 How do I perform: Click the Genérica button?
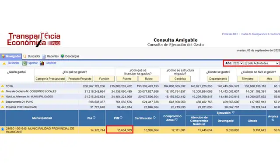[x=180, y=79]
